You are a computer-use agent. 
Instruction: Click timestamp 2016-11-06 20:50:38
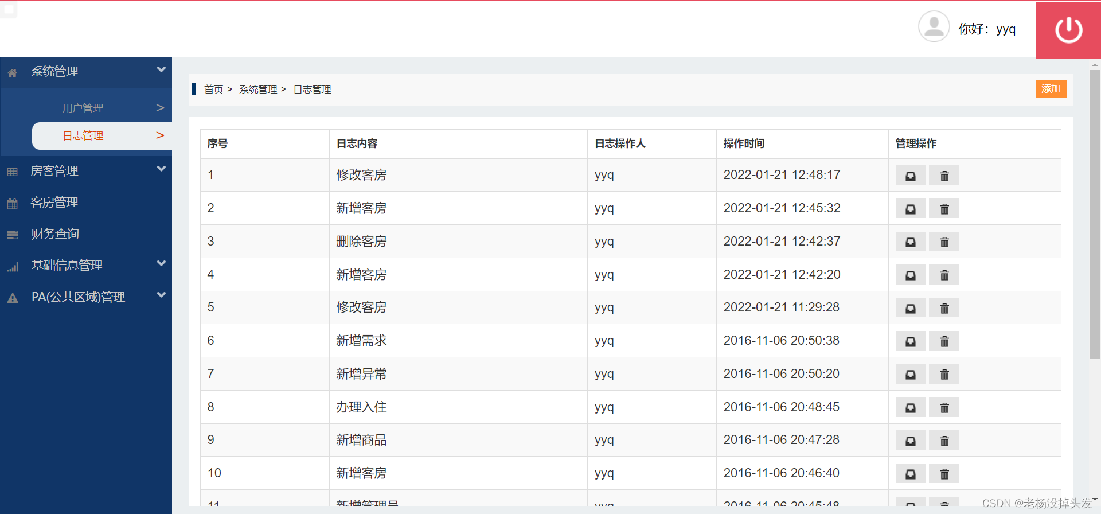pos(781,340)
